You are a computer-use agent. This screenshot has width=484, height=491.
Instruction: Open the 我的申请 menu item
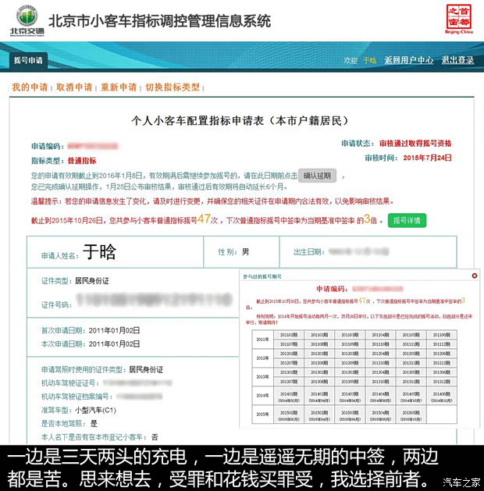tap(30, 87)
